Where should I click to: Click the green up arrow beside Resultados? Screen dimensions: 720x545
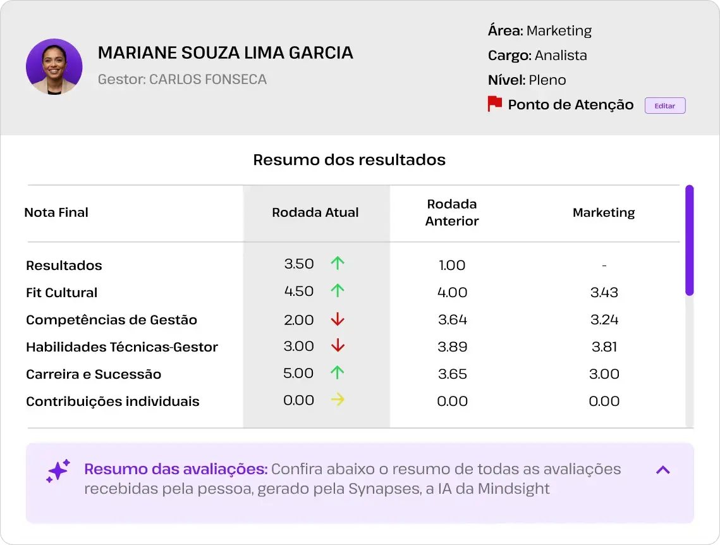(x=336, y=264)
